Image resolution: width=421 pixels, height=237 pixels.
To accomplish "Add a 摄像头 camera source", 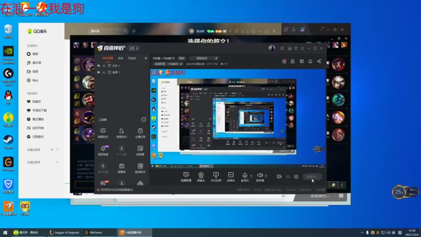I will click(201, 177).
